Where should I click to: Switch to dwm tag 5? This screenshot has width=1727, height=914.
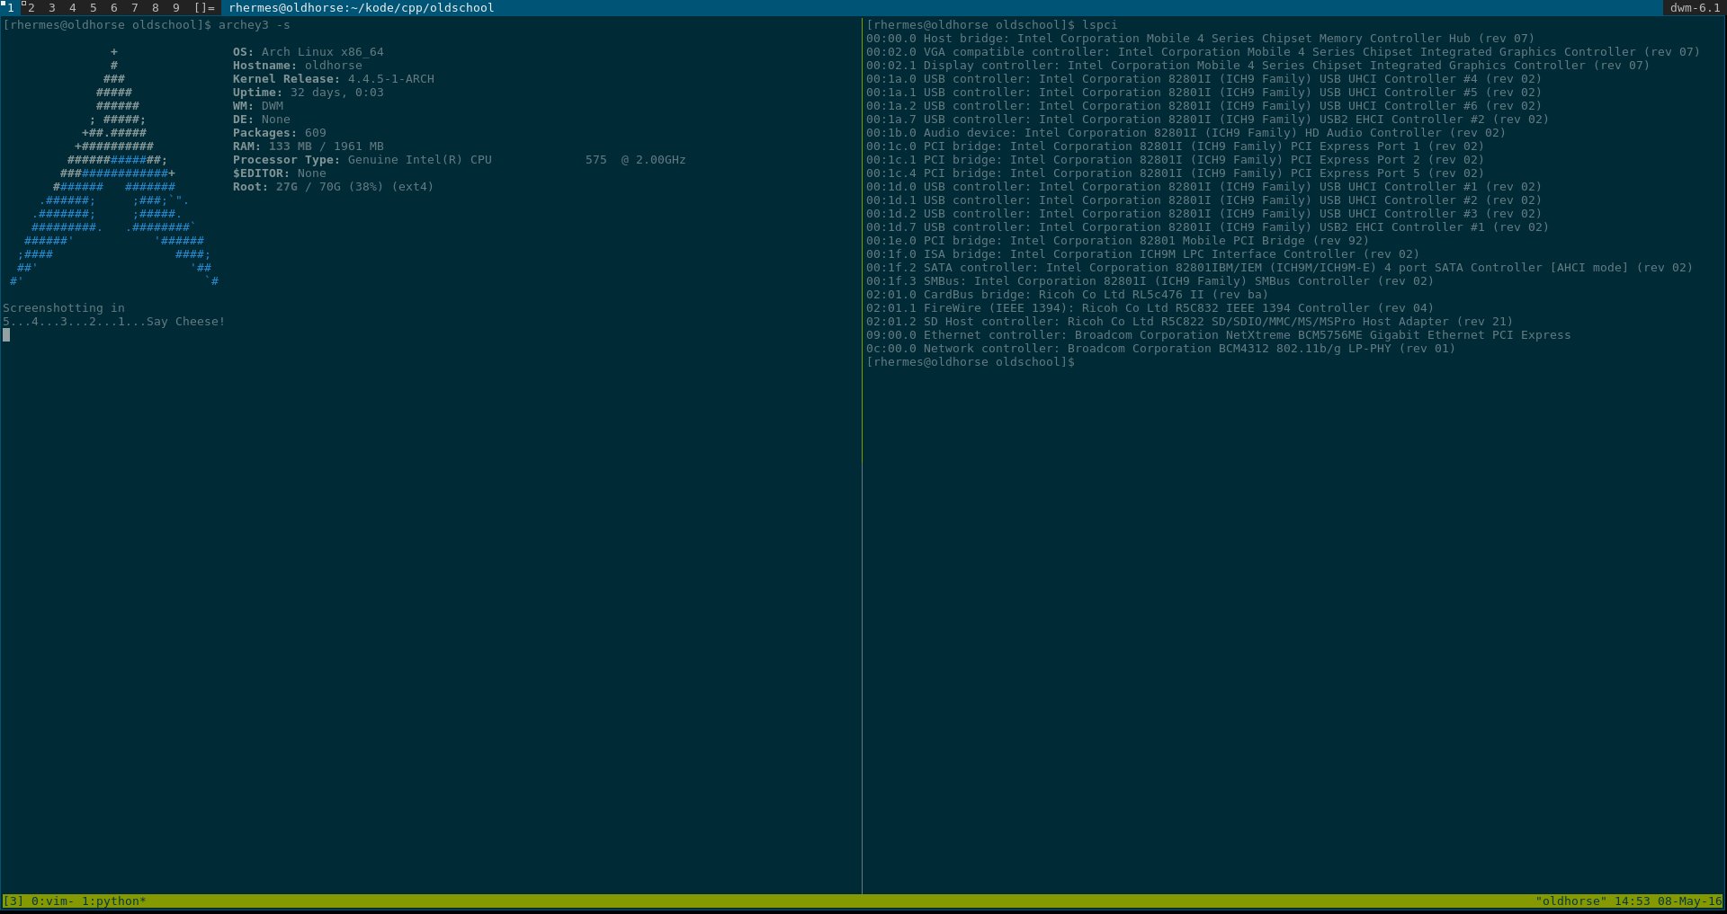click(x=93, y=7)
